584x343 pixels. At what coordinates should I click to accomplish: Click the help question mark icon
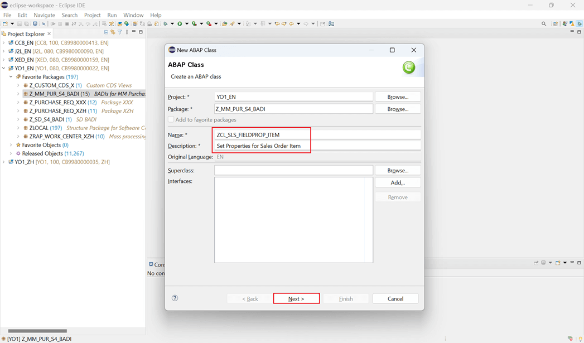point(175,298)
